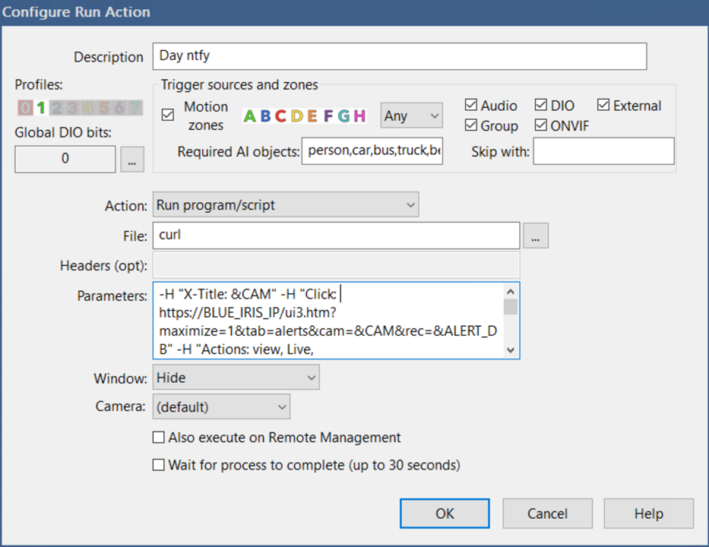This screenshot has height=547, width=709.
Task: Toggle motion zone B letter
Action: click(265, 115)
